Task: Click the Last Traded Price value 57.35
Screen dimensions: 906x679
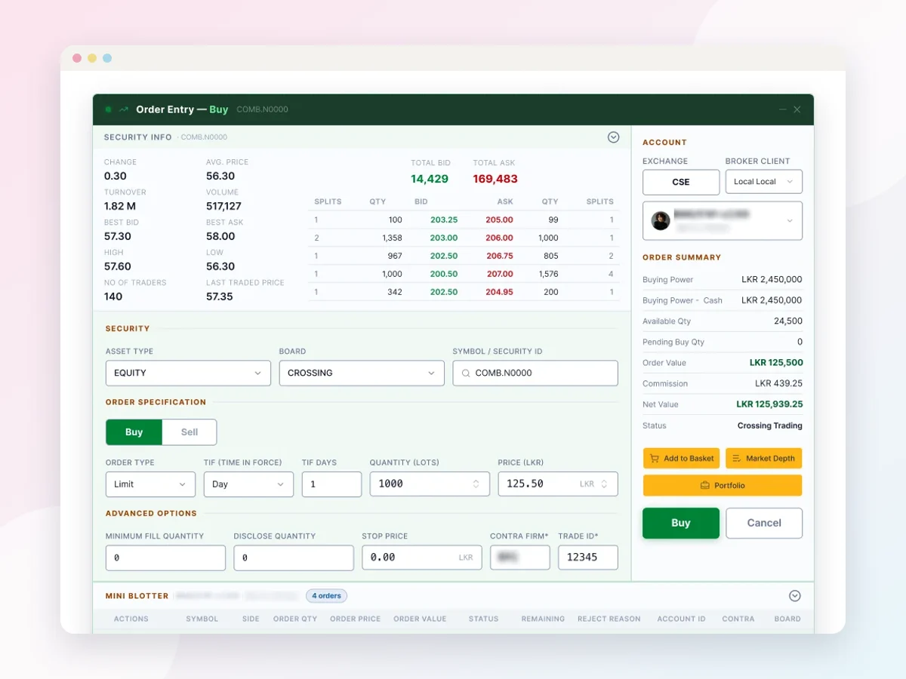Action: 220,296
